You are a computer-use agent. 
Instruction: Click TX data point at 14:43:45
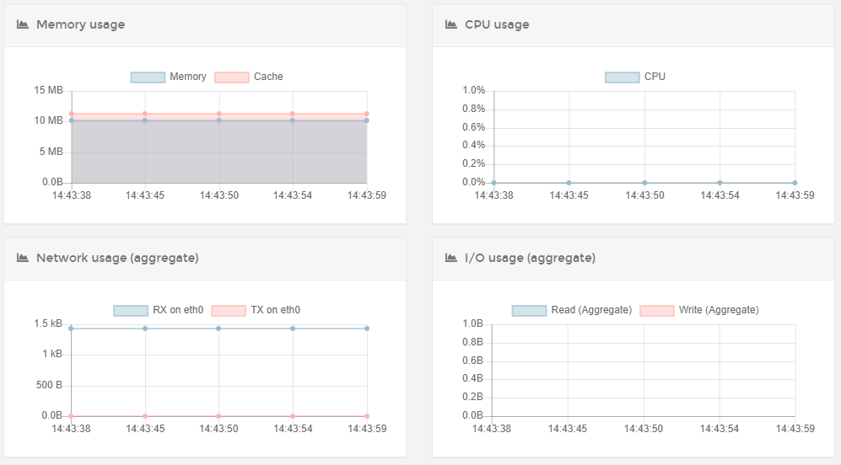[x=145, y=416]
